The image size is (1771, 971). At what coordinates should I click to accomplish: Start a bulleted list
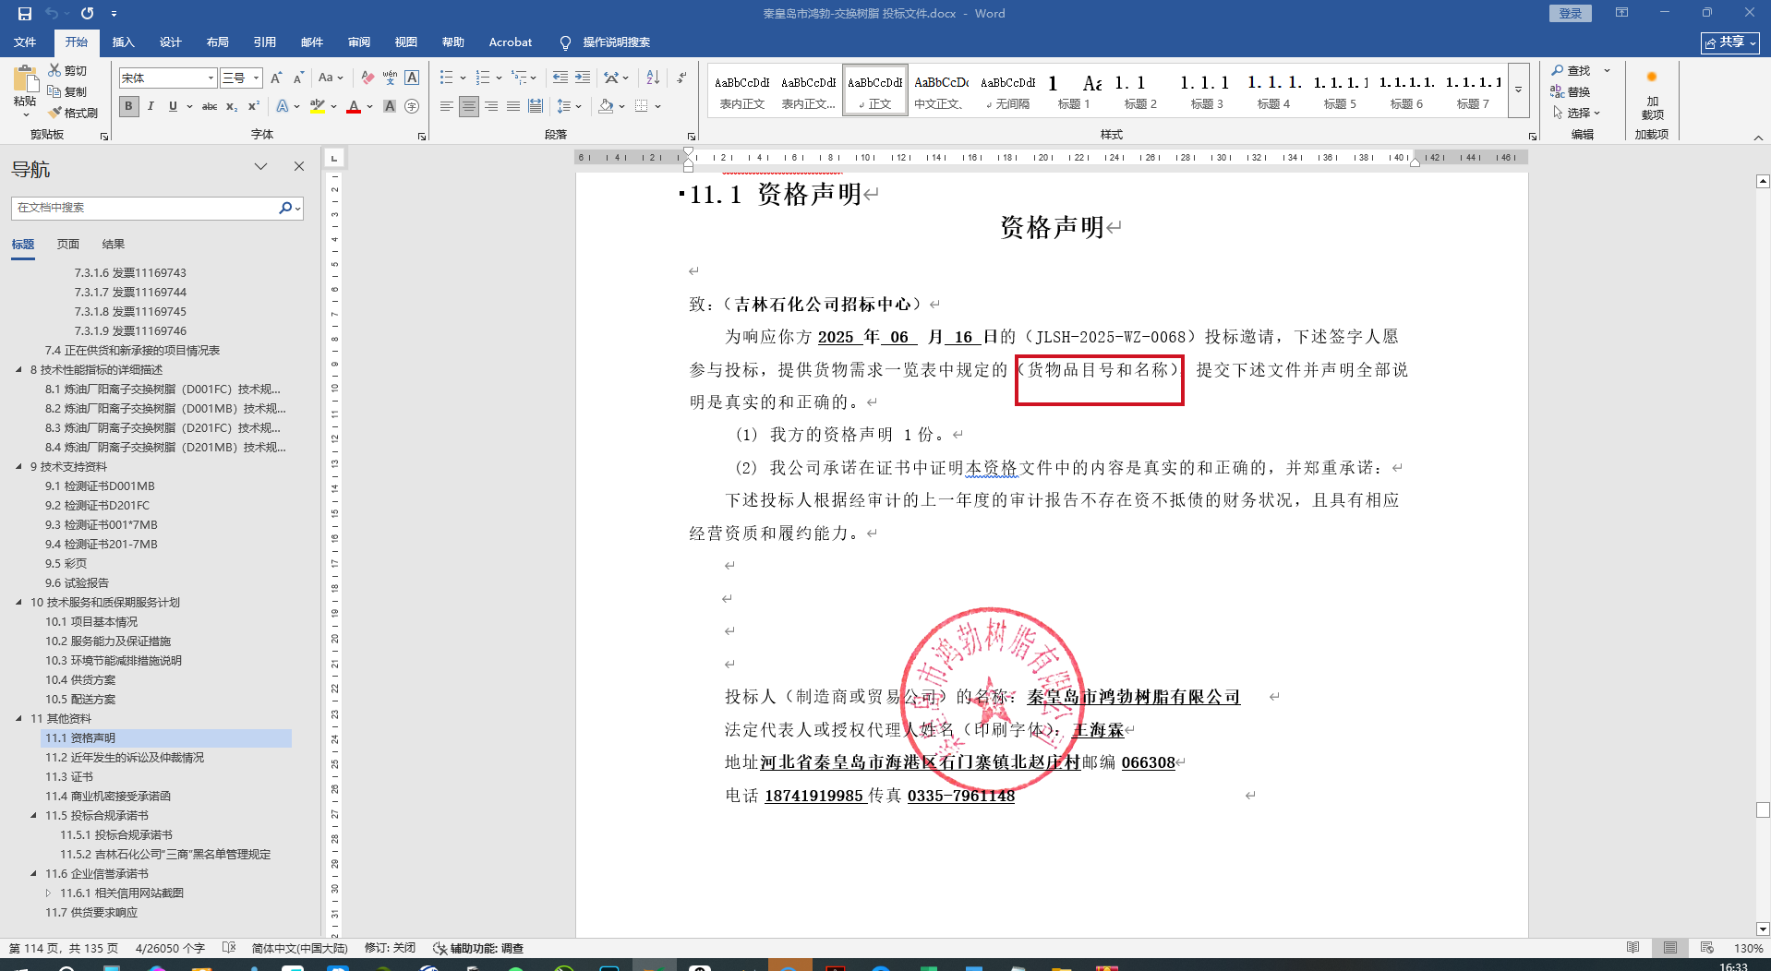pos(447,78)
